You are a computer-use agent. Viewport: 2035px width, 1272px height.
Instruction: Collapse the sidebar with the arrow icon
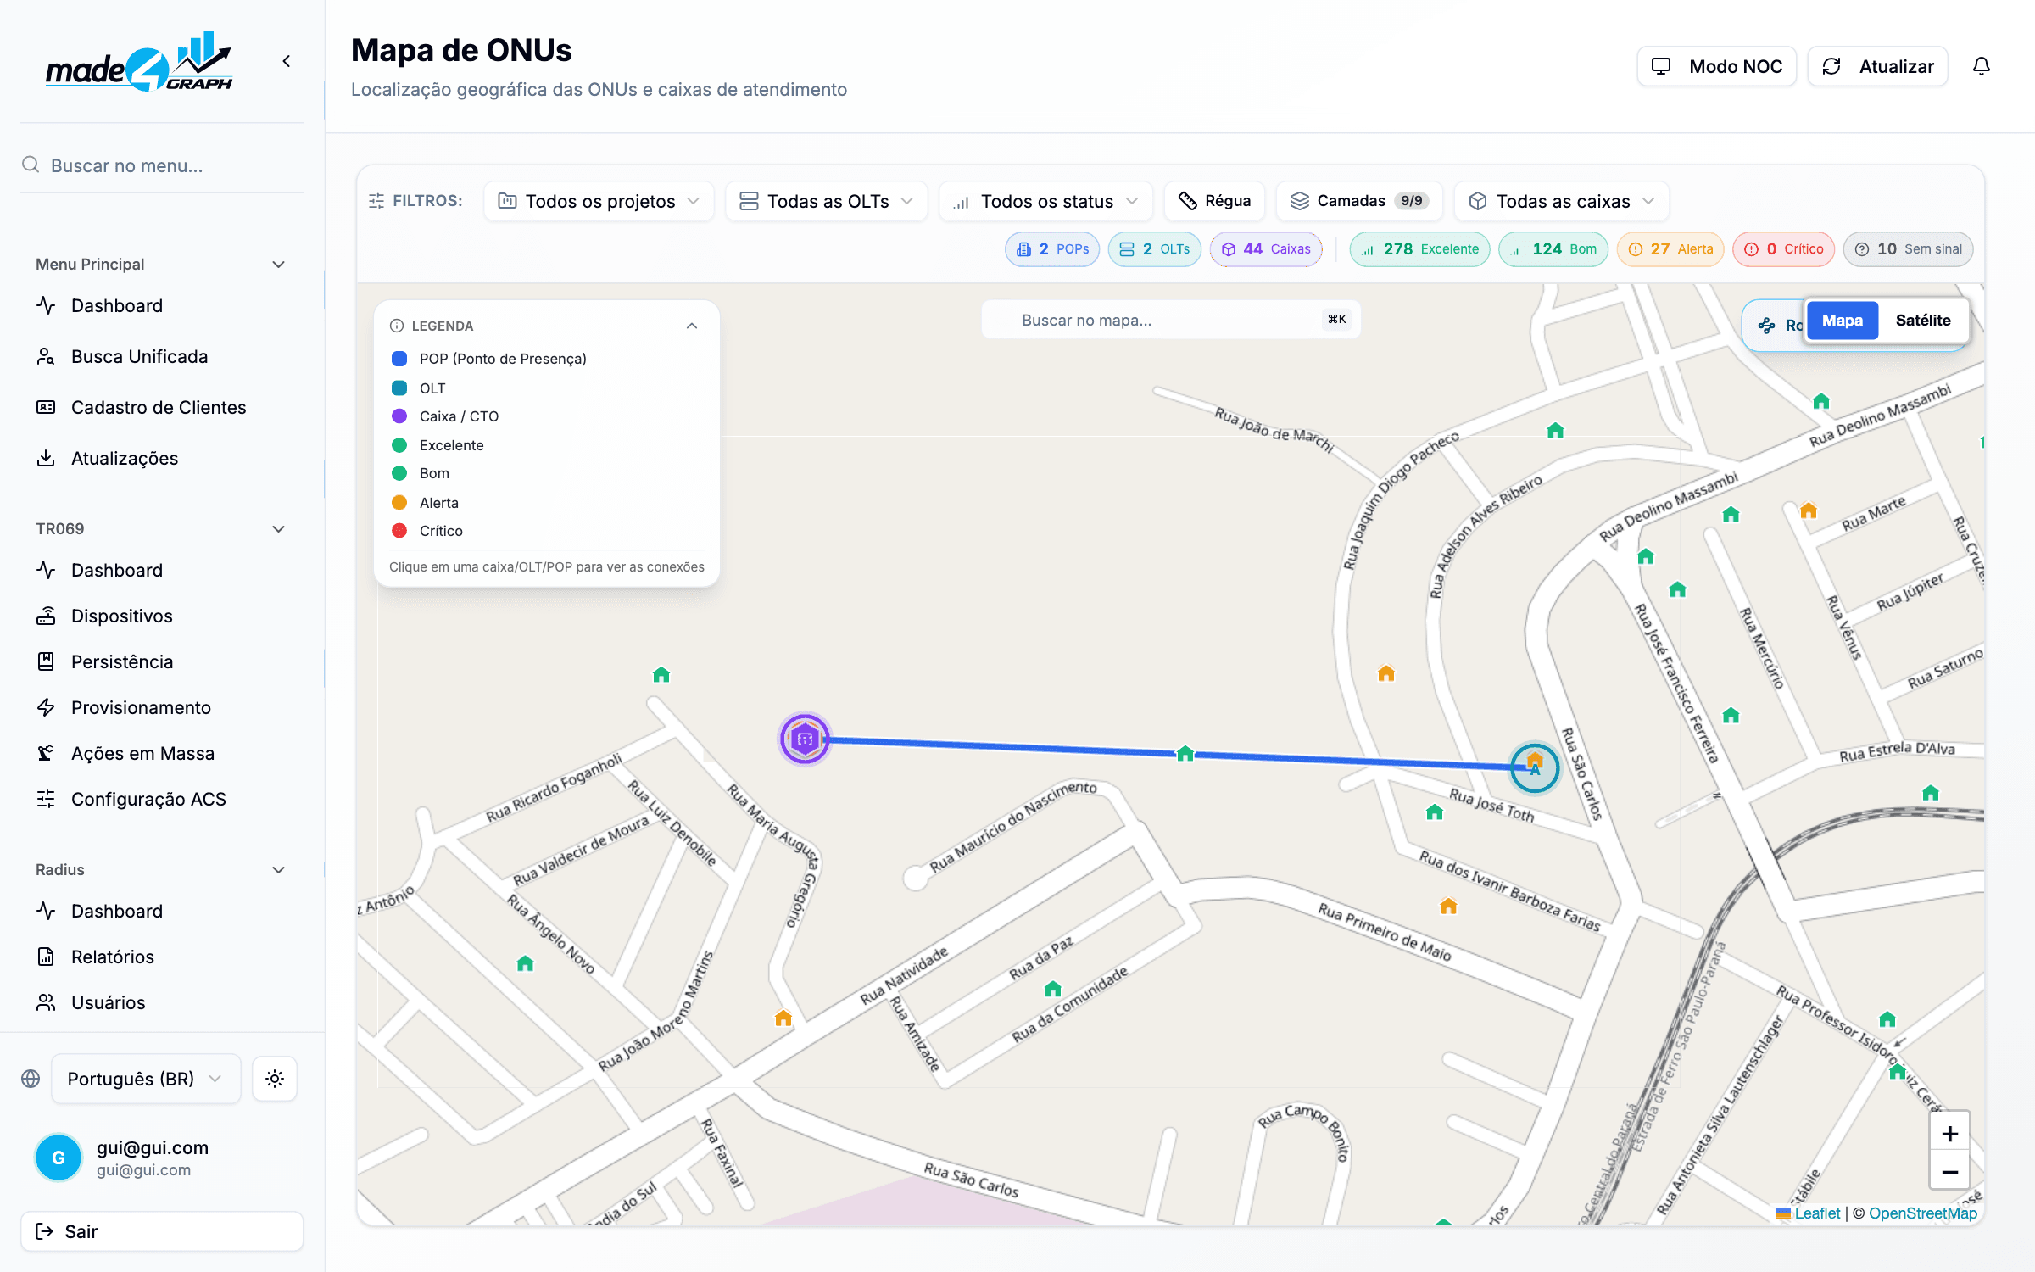click(287, 61)
